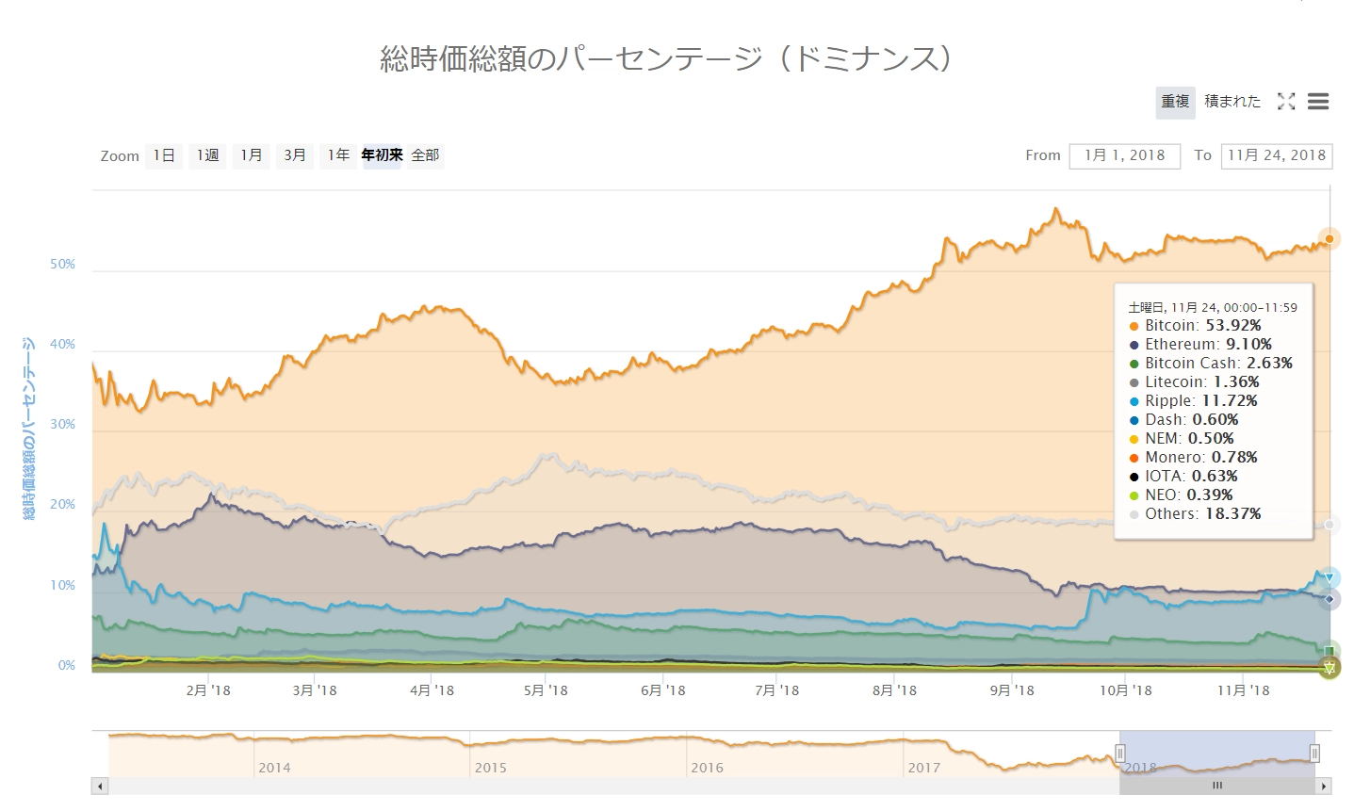The image size is (1354, 811).
Task: Select the 年初来 year-to-date zoom
Action: coord(382,155)
